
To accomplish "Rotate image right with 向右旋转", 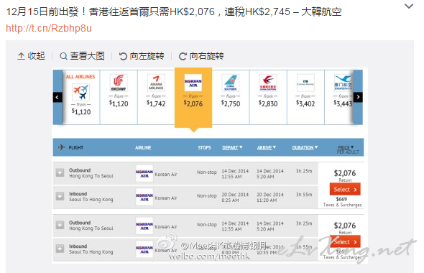I will [x=201, y=56].
